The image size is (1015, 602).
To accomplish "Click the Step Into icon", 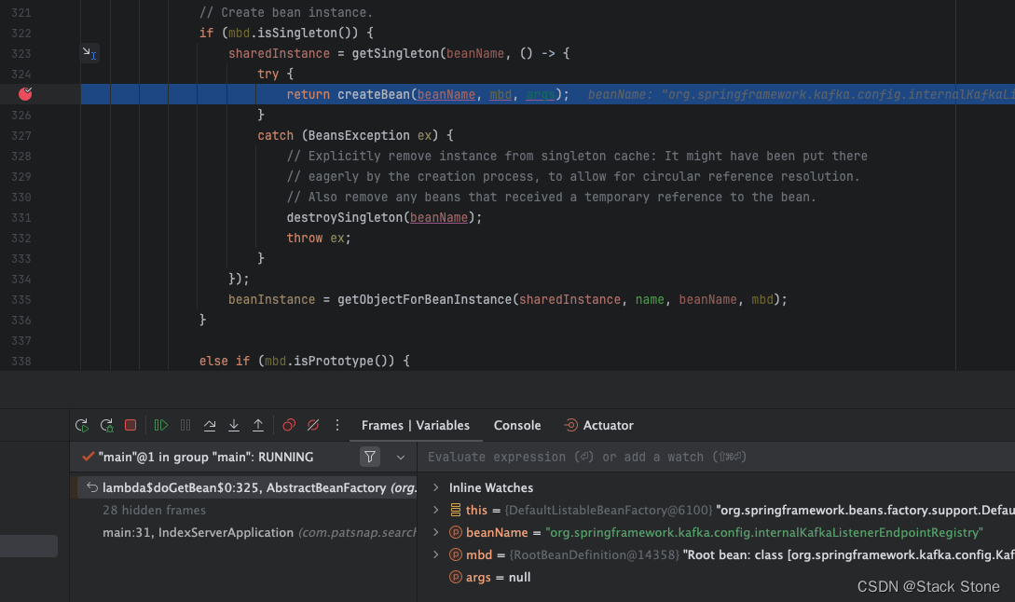I will coord(234,425).
